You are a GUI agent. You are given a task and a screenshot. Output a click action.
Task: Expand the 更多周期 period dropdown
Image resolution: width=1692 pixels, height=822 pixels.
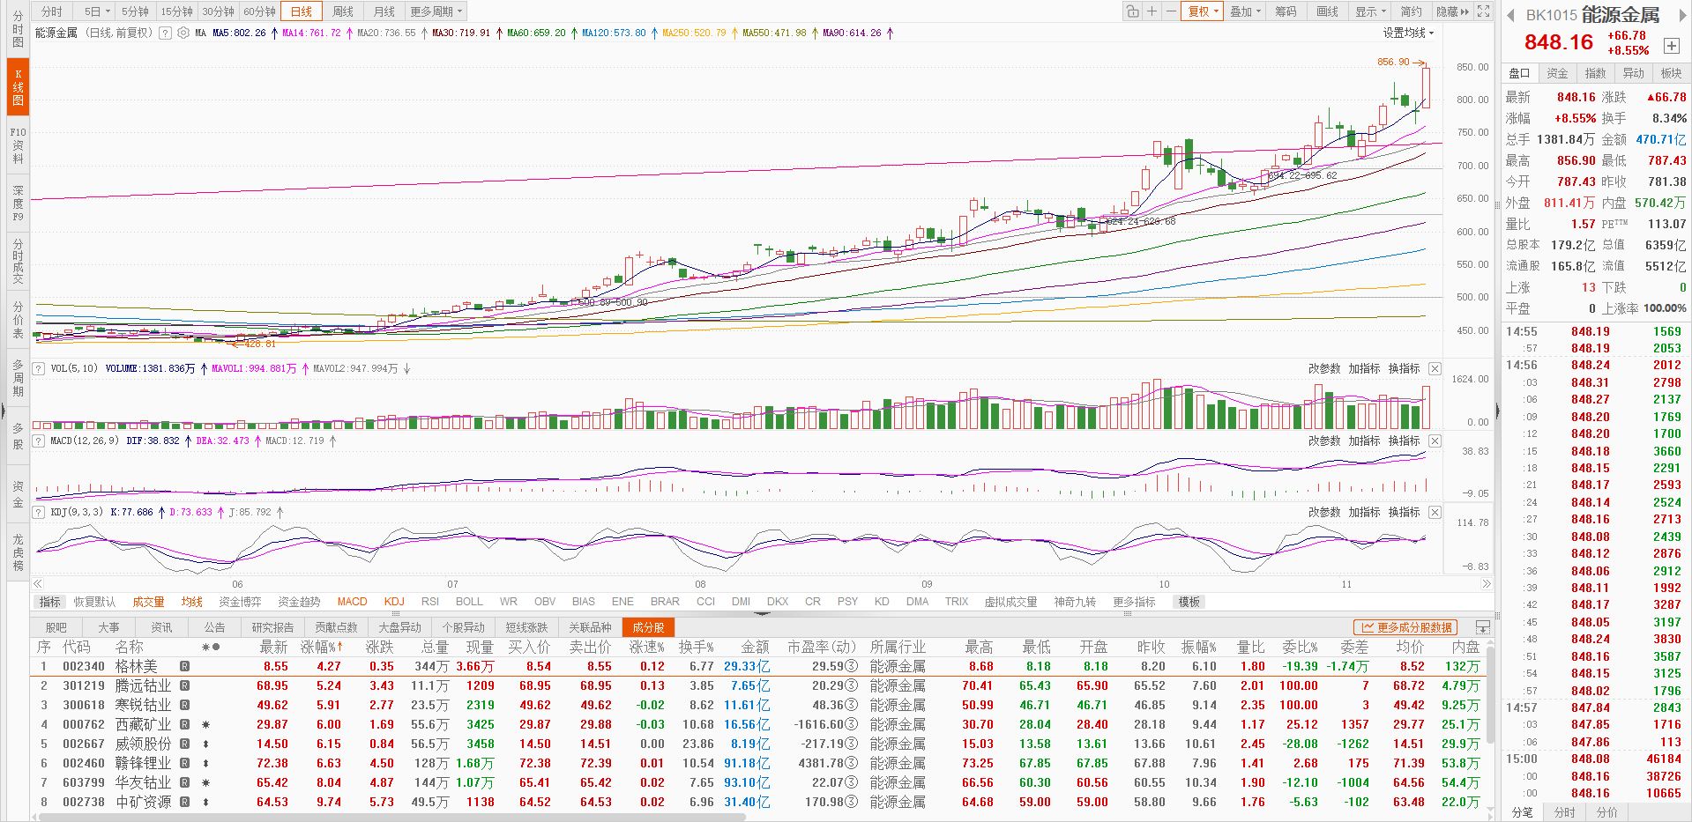(x=436, y=11)
